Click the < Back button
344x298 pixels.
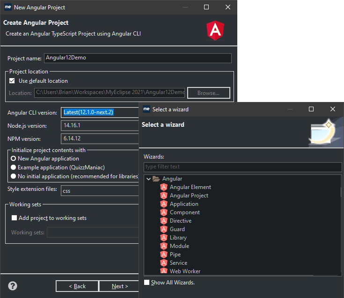pos(77,286)
